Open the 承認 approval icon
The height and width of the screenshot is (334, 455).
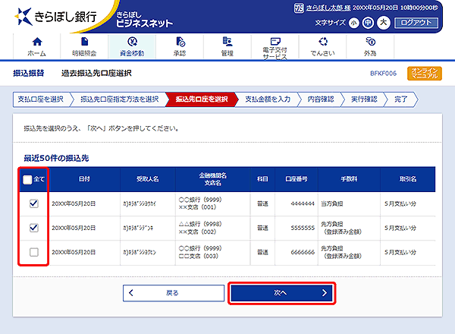tap(180, 46)
